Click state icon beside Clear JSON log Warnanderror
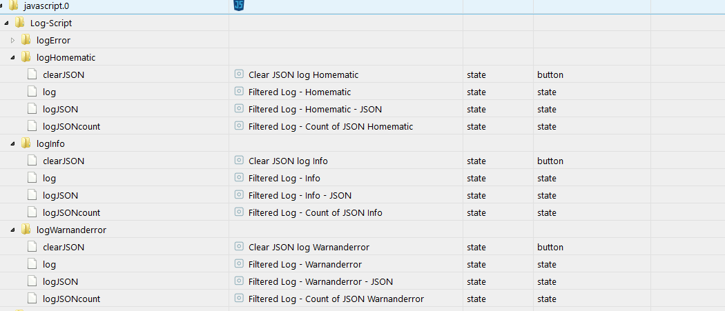The image size is (725, 311). coord(239,247)
